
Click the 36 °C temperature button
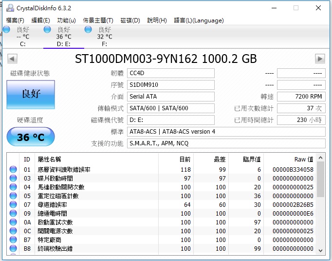(31, 137)
